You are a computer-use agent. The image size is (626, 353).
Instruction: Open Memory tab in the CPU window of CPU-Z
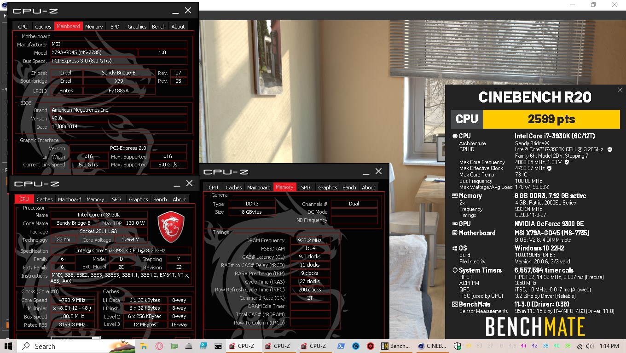click(x=95, y=199)
